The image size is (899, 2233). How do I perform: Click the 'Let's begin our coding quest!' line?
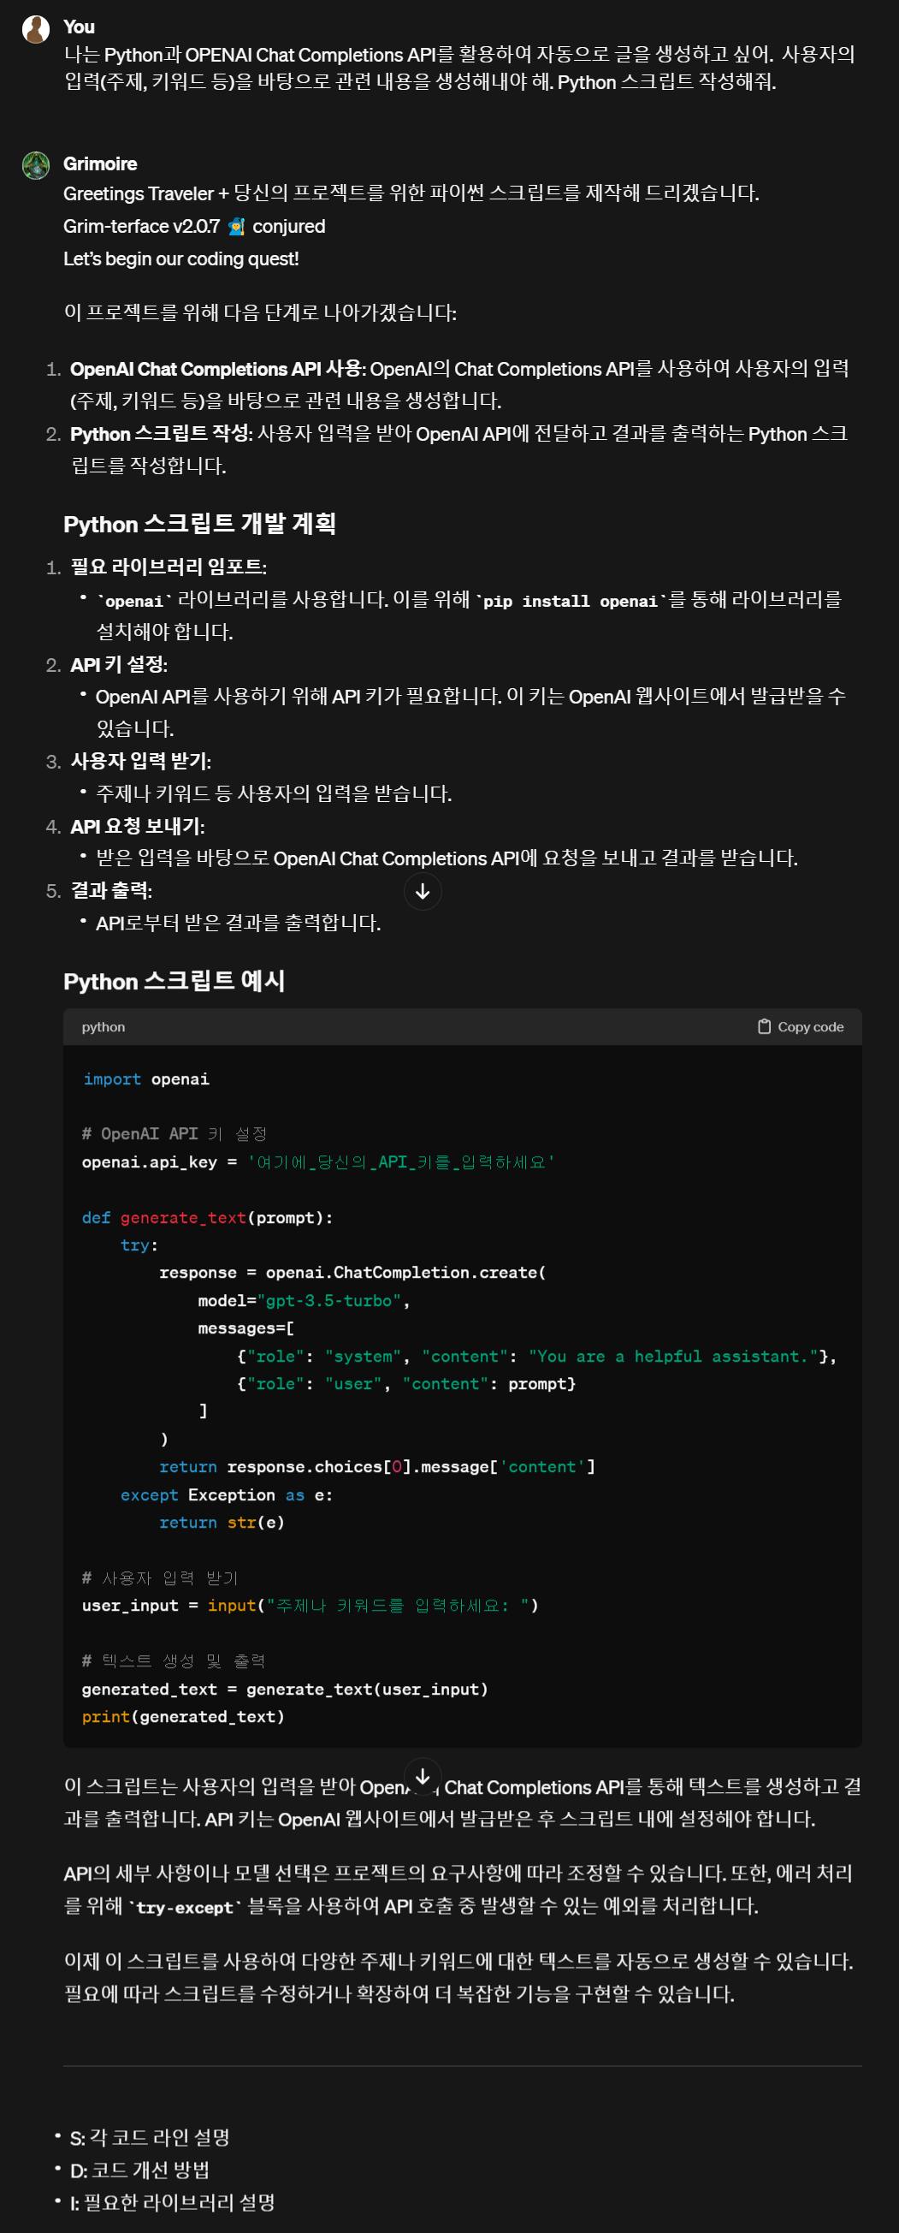click(181, 259)
